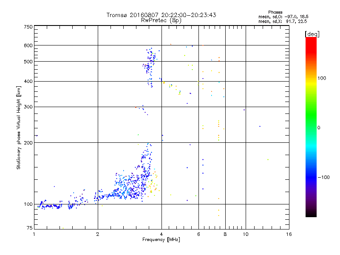340x255 pixels.
Task: Click the "Phases" heading text
Action: pos(275,12)
